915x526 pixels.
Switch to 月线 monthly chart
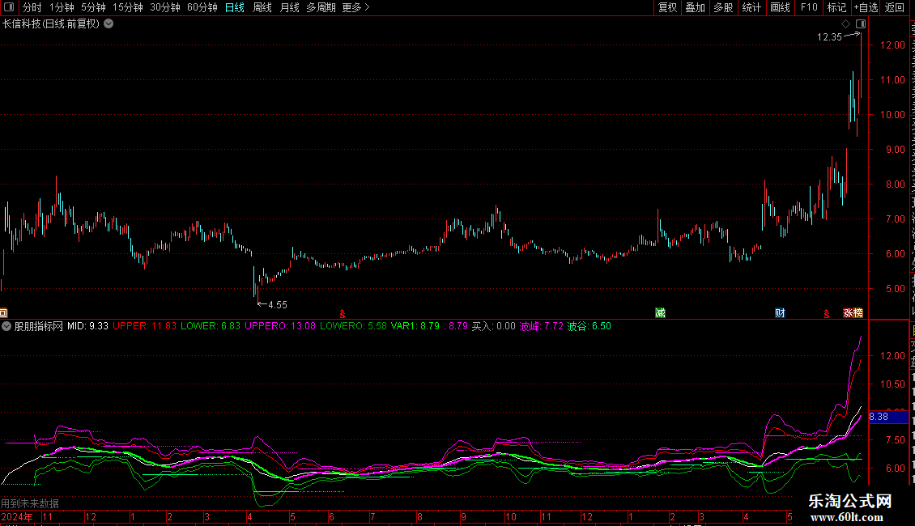click(x=289, y=7)
